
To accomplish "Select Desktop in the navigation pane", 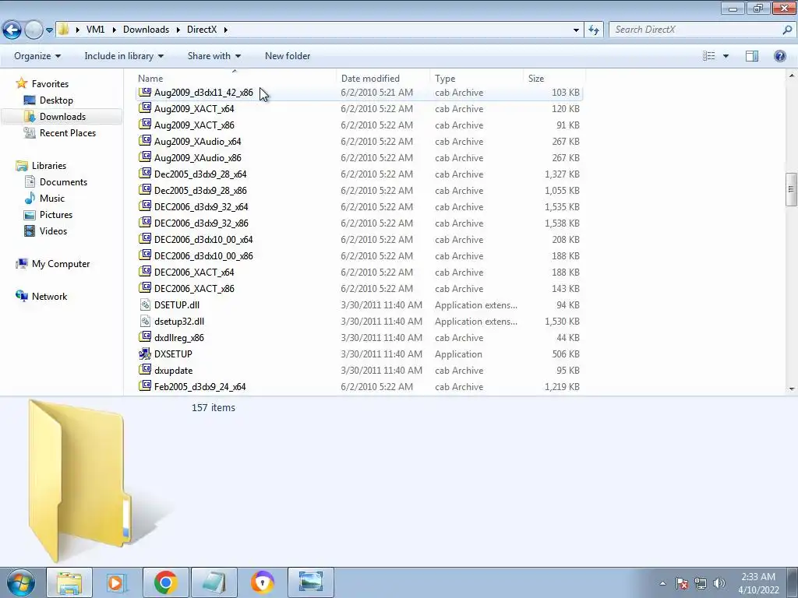I will pyautogui.click(x=56, y=100).
